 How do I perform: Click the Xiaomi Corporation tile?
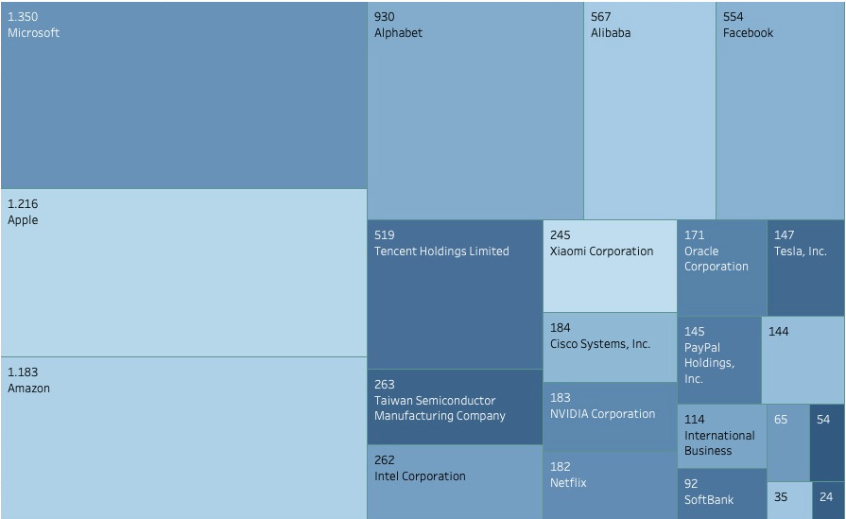(x=610, y=266)
